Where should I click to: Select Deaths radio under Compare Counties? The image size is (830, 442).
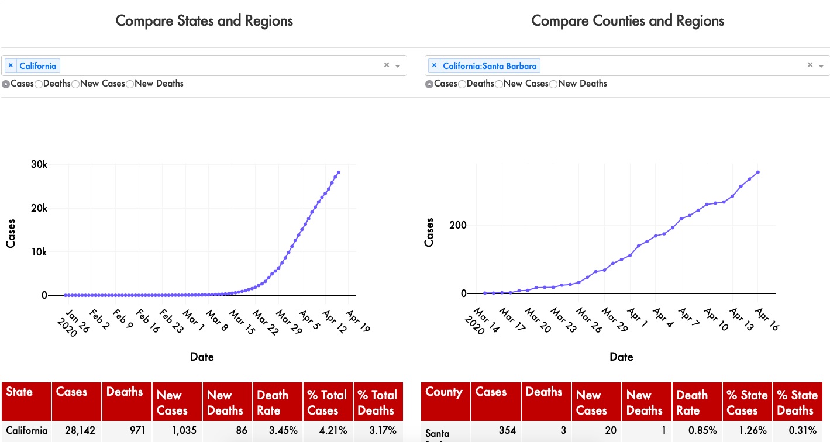(x=462, y=84)
